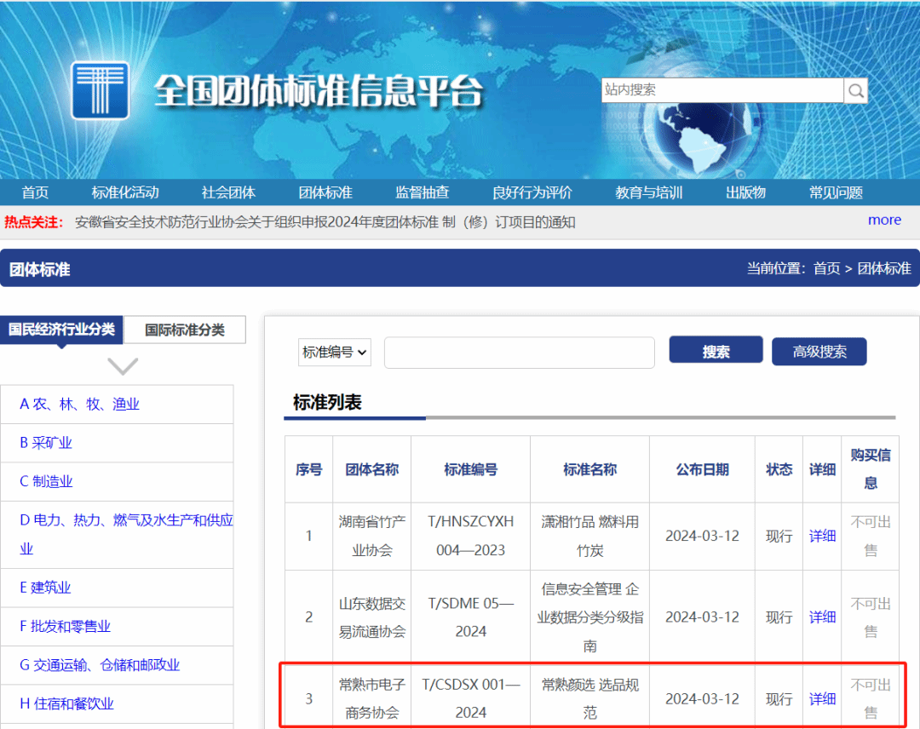Viewport: 920px width, 729px height.
Task: Click the 团体名称 column header
Action: pos(372,469)
